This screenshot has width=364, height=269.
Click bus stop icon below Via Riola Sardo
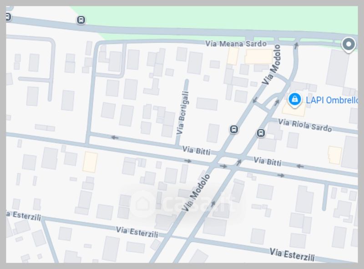[261, 133]
